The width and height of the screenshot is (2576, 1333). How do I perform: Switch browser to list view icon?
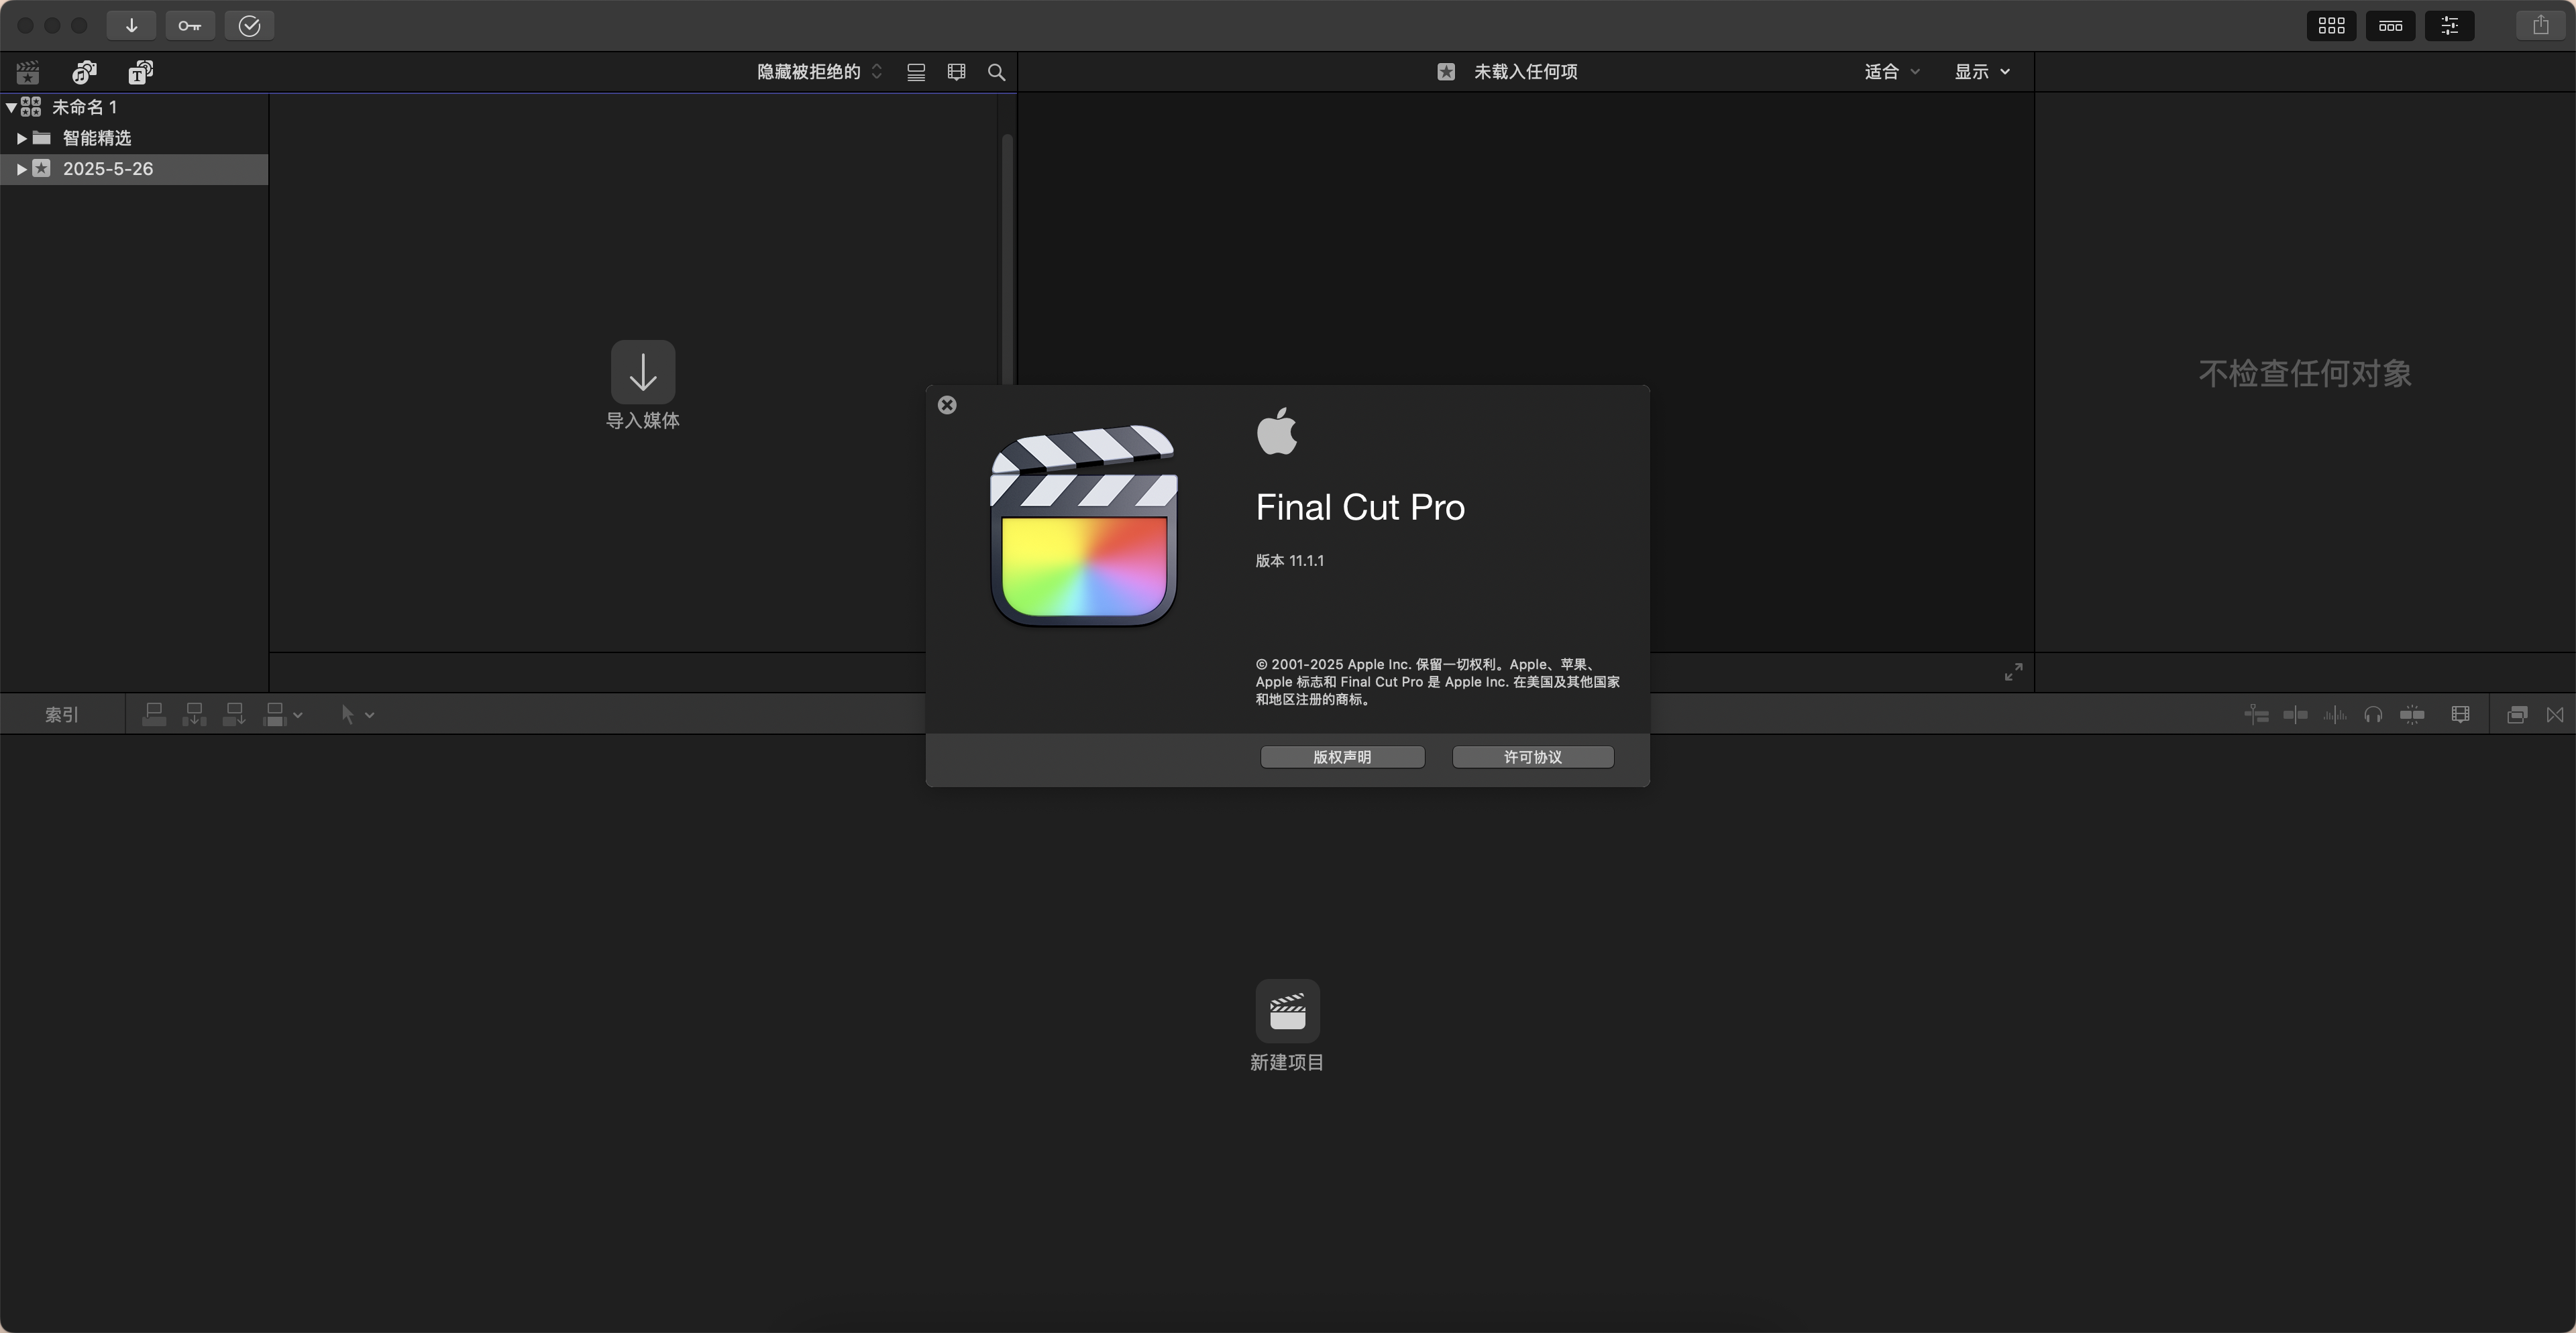[x=916, y=72]
